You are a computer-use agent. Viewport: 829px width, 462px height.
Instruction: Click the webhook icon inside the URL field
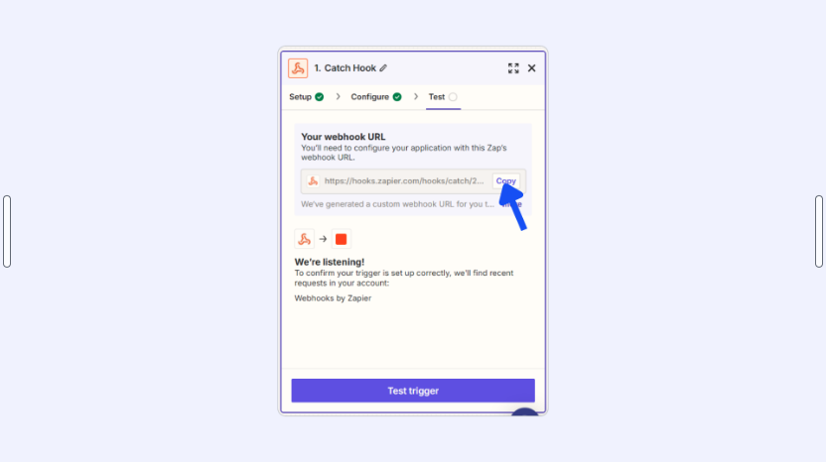tap(313, 181)
